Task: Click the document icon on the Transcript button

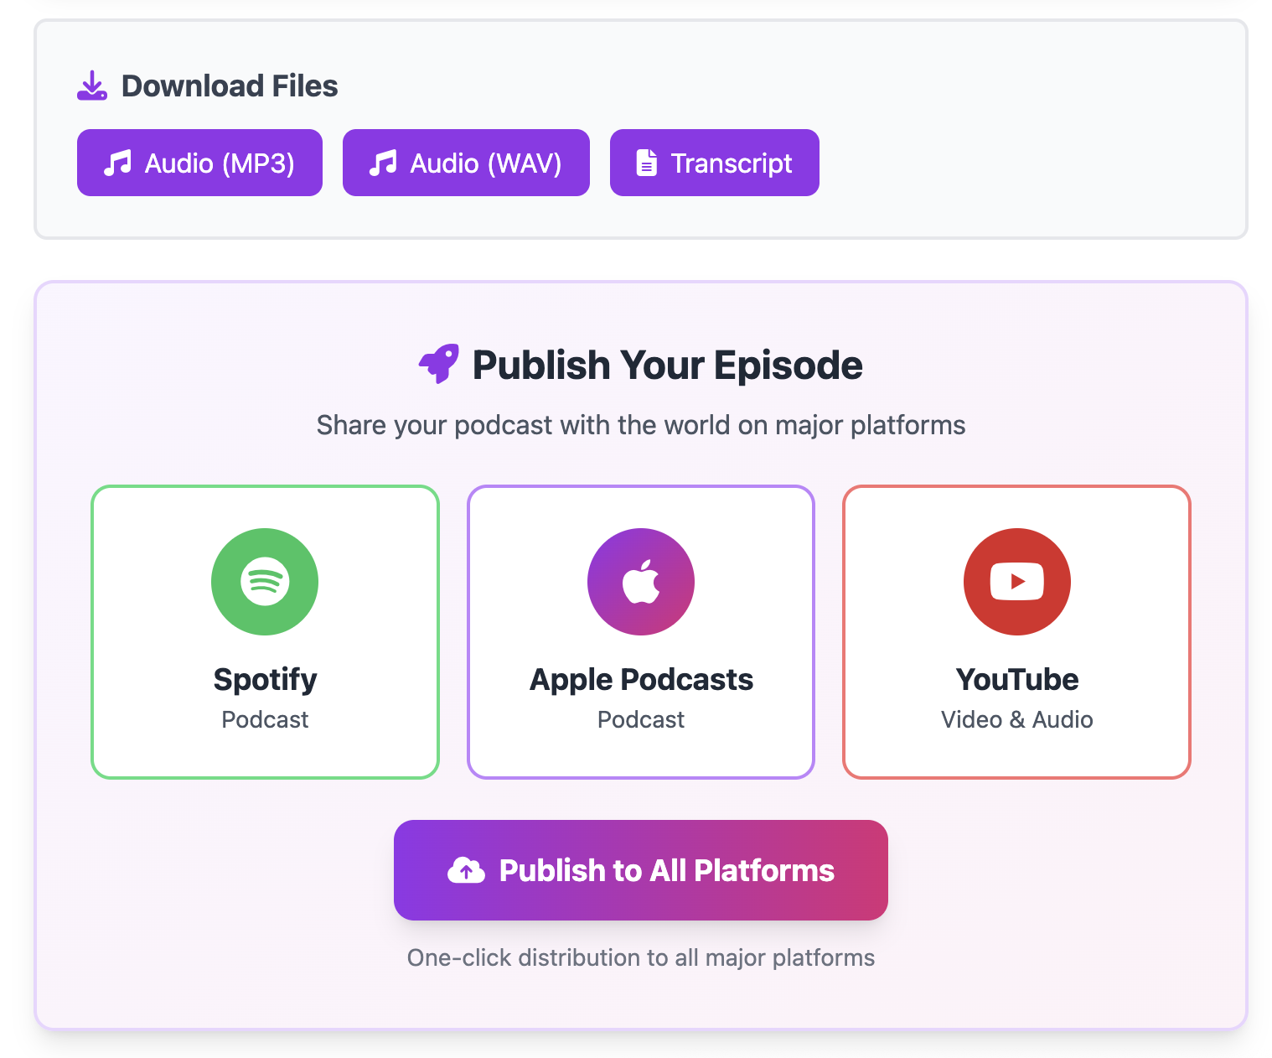Action: (646, 162)
